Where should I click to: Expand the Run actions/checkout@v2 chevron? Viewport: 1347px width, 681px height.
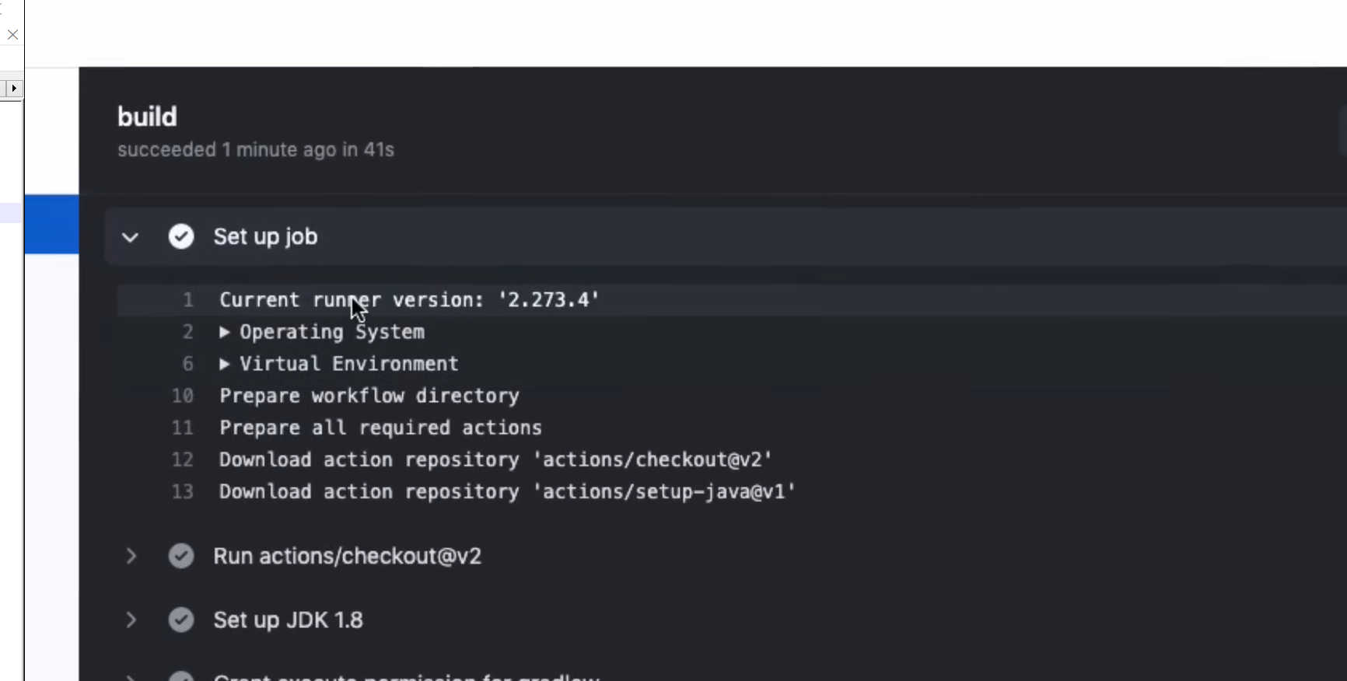click(131, 556)
